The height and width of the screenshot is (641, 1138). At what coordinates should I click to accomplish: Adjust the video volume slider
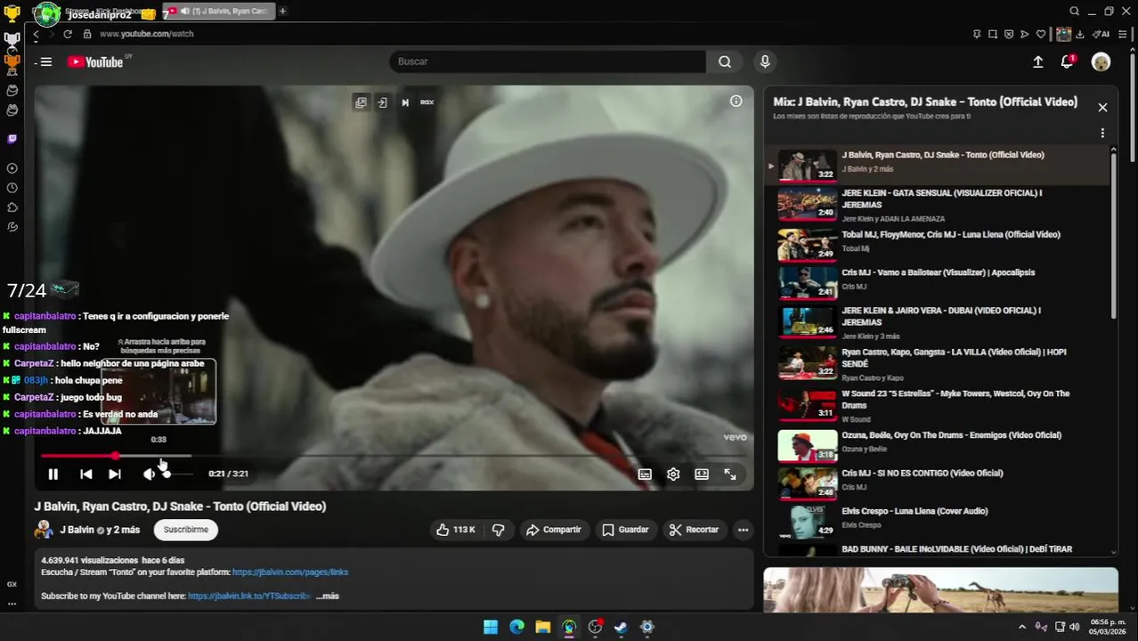[175, 475]
